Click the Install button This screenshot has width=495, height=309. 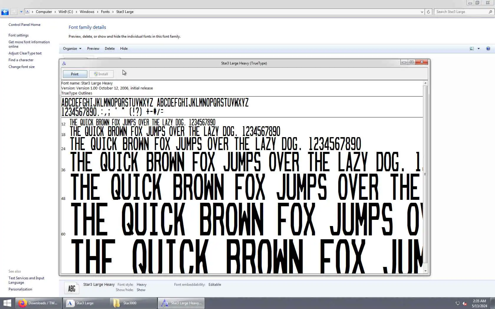click(101, 74)
